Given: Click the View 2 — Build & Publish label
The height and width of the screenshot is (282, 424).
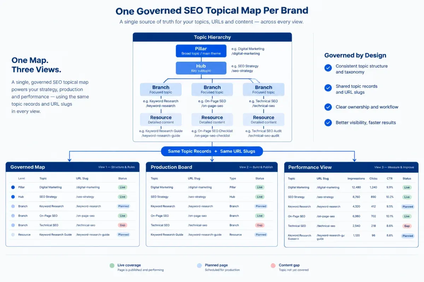Looking at the screenshot, I should (256, 167).
